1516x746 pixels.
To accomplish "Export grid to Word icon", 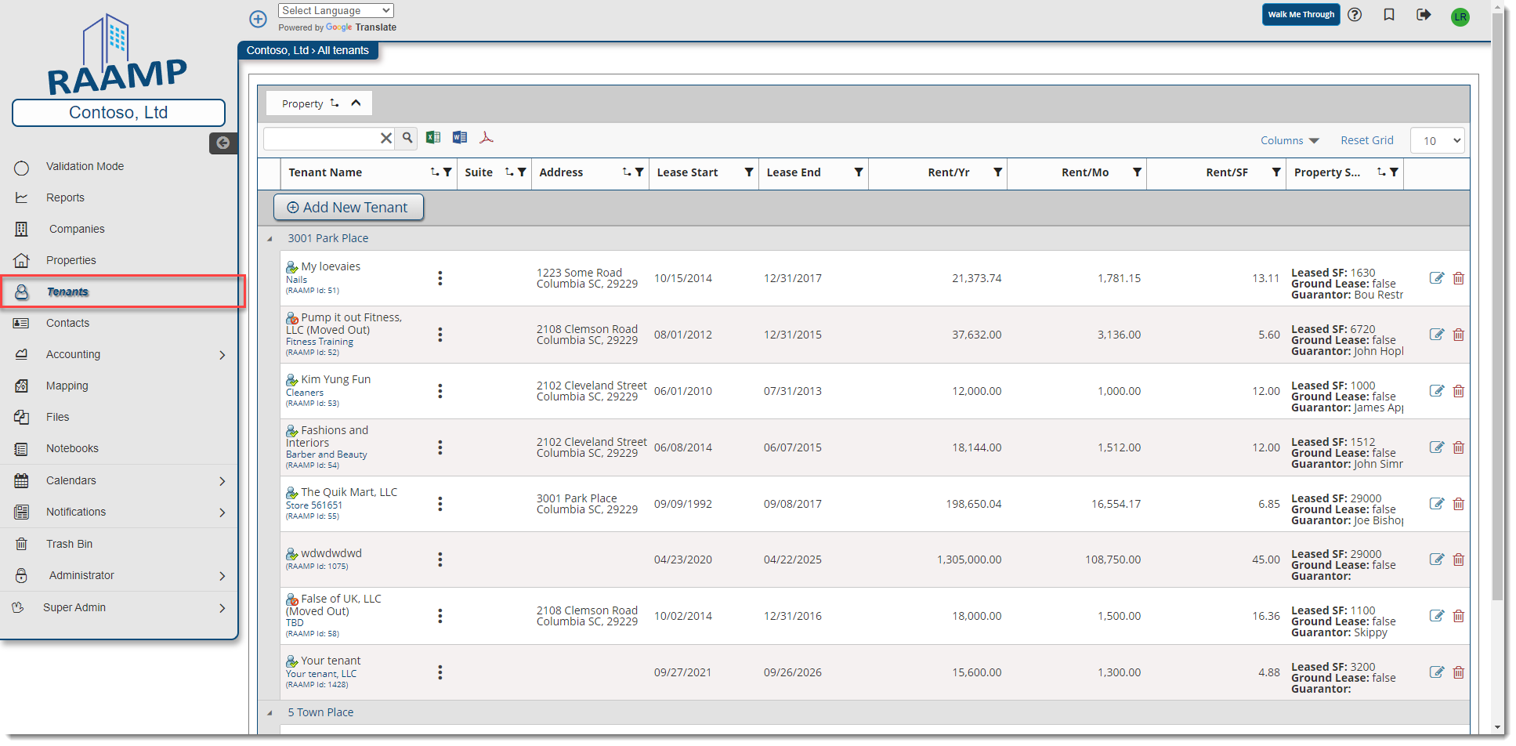I will 460,138.
